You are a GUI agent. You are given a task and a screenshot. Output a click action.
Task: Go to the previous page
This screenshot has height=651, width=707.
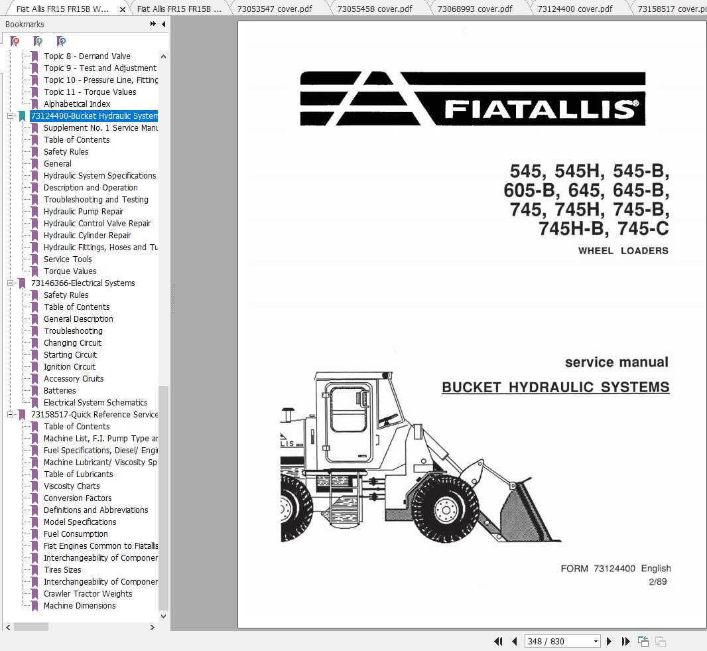tap(515, 641)
